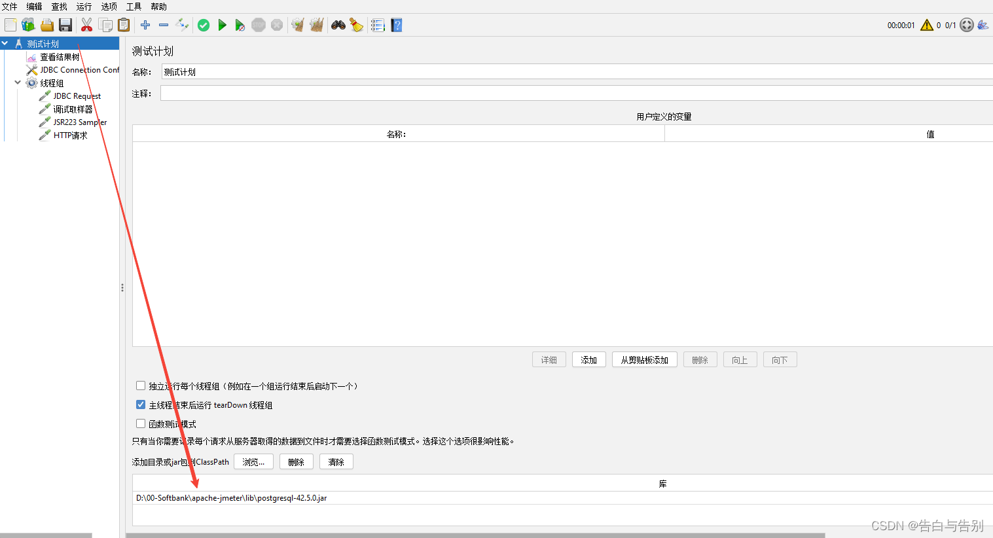
Task: Save the test plan using the disk icon
Action: tap(65, 24)
